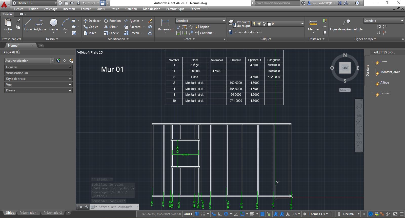Image resolution: width=405 pixels, height=218 pixels.
Task: Activate the Etirer tool
Action: 90,33
